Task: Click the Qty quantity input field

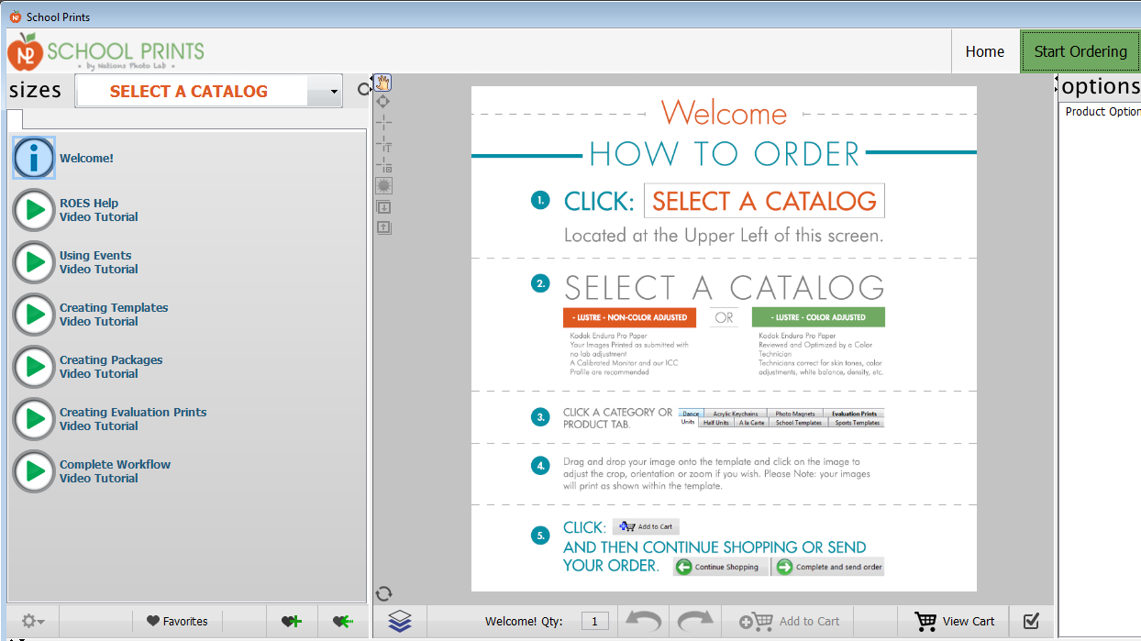Action: pyautogui.click(x=594, y=622)
